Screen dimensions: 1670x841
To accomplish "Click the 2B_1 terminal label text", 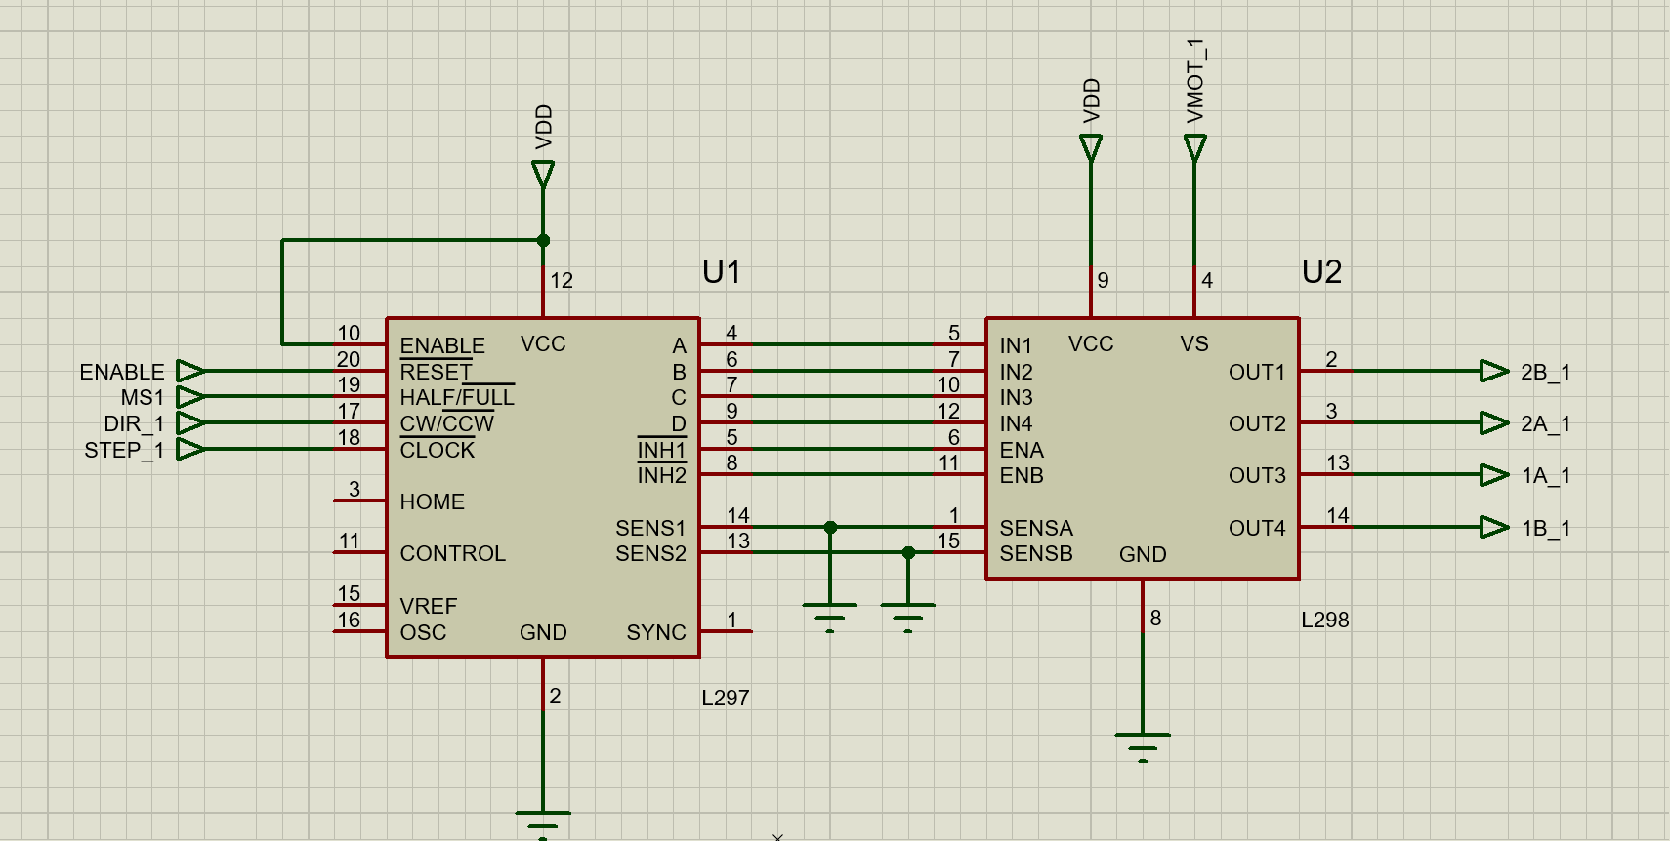I will coord(1545,372).
